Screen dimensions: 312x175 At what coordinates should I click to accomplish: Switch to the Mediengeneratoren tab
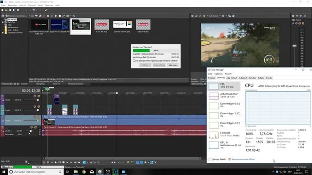(76, 84)
